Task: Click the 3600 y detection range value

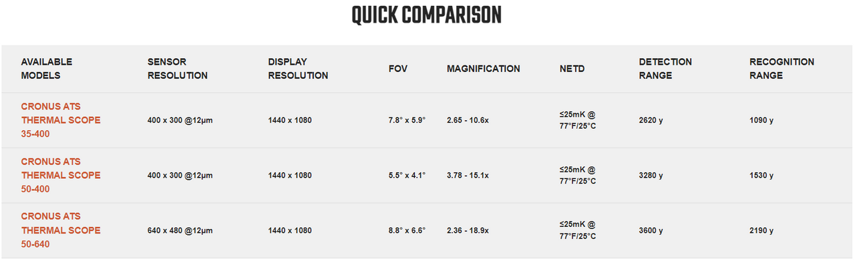Action: 651,230
